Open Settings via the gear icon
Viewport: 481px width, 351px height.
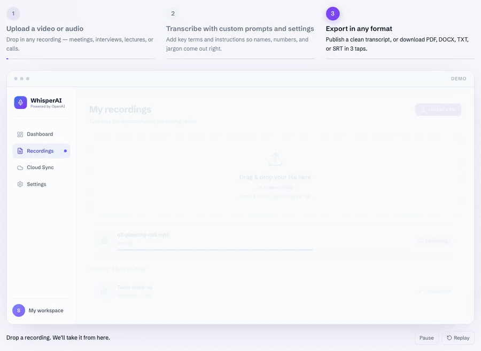click(x=20, y=184)
